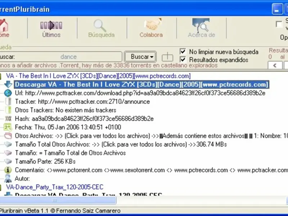288x216 pixels.
Task: Select the Comentario row with pctorrent sites
Action: pyautogui.click(x=151, y=170)
